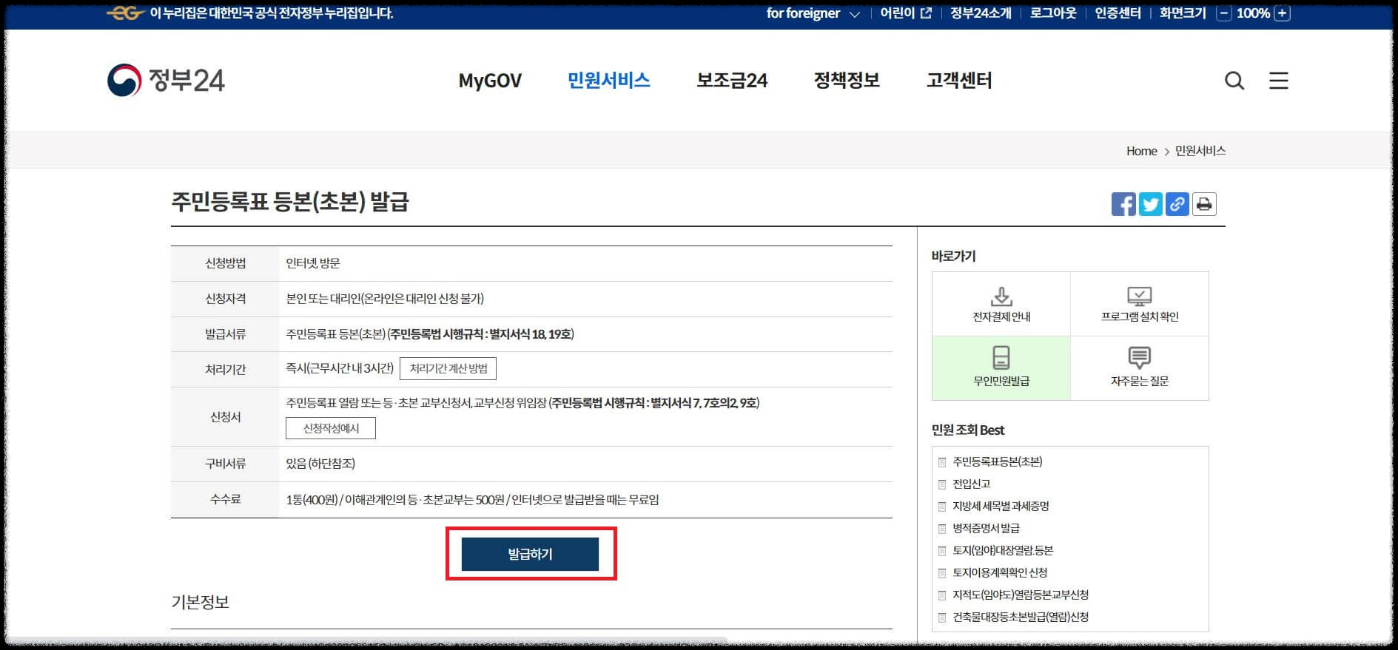
Task: Open 인증센터 link
Action: coord(1118,13)
